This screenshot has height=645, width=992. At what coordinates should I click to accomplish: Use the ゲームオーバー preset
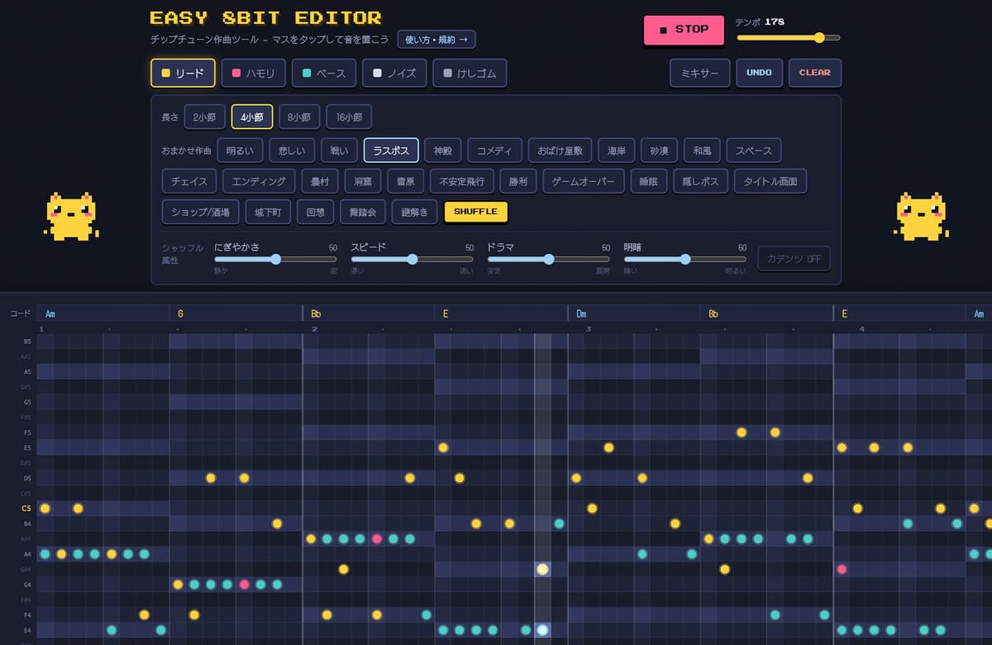pyautogui.click(x=583, y=181)
